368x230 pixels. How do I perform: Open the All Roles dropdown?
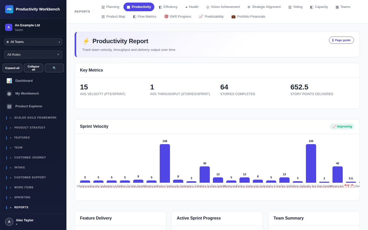pos(33,55)
